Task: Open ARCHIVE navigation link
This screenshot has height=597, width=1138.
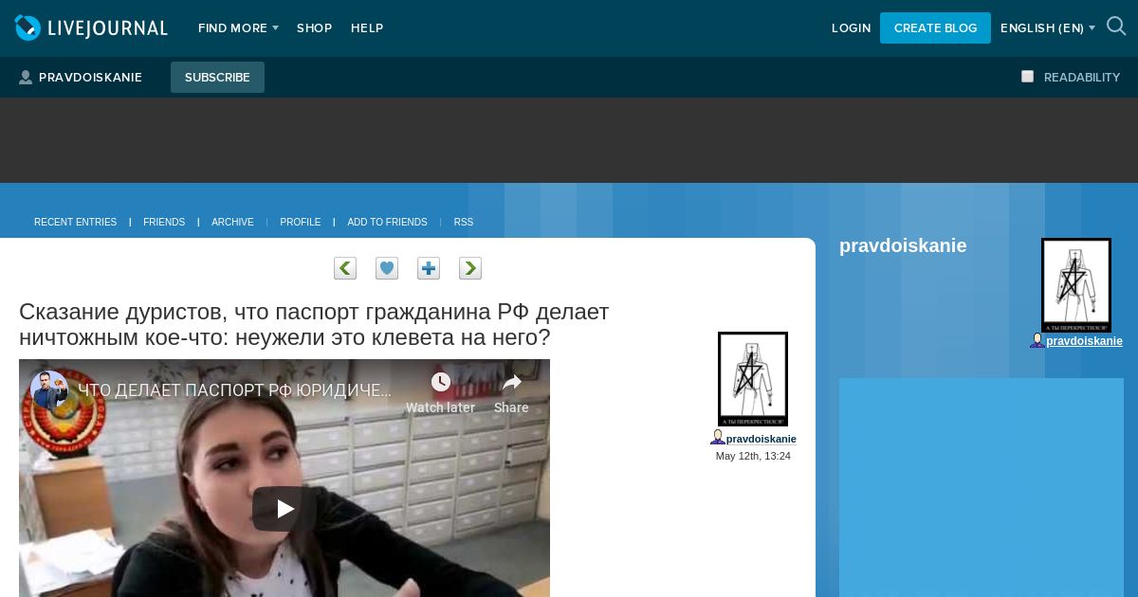Action: point(232,223)
